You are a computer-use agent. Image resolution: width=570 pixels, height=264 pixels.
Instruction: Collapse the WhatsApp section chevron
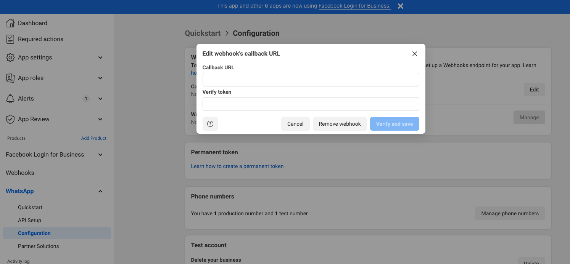pos(100,191)
